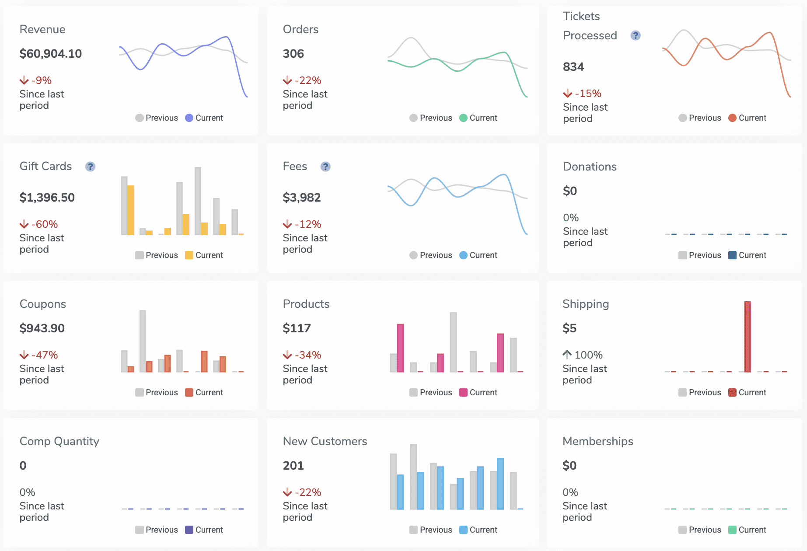Toggle Current series in Fees legend
Image resolution: width=807 pixels, height=551 pixels.
coord(479,255)
